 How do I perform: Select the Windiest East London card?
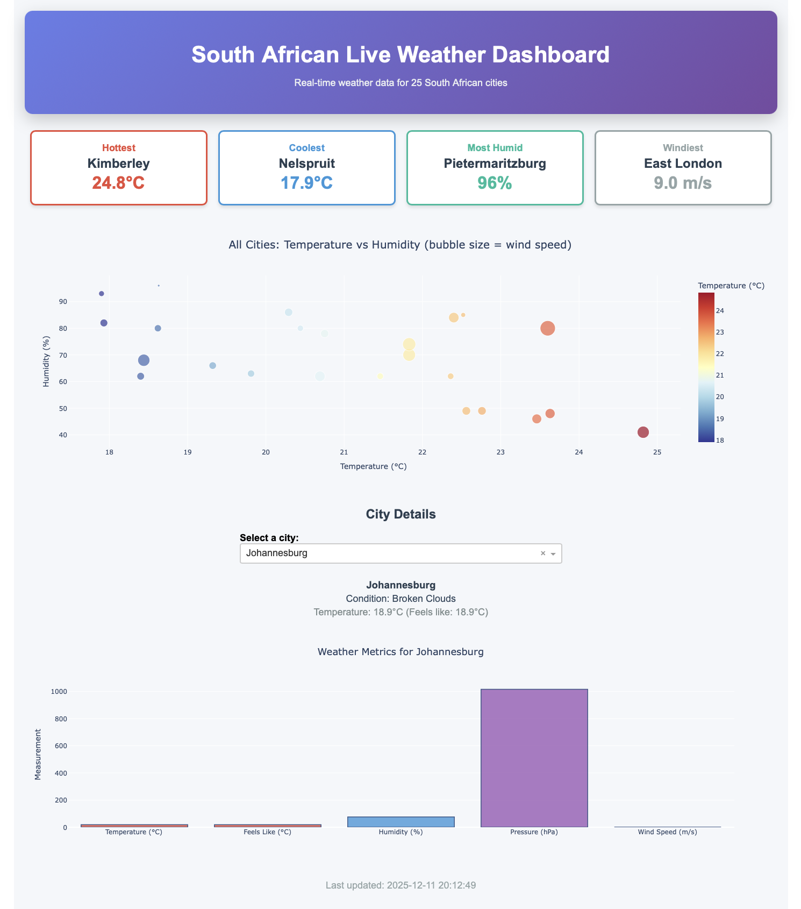pos(683,167)
